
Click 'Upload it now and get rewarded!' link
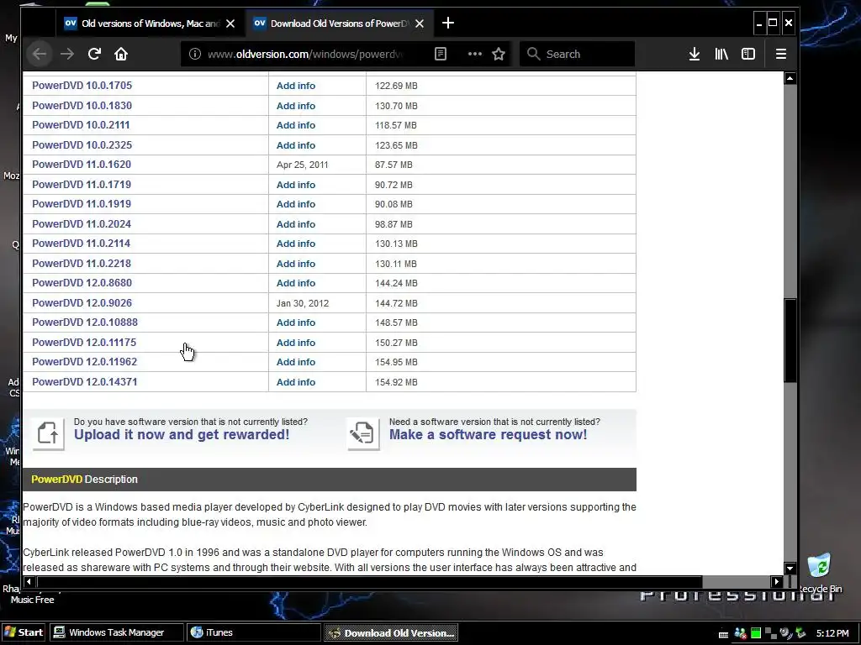coord(182,435)
